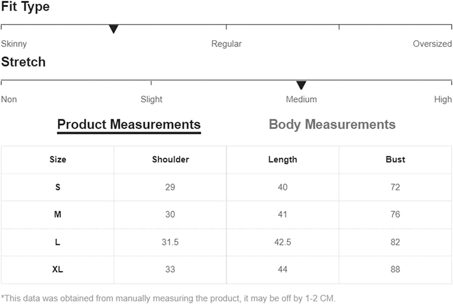Screen dimensions: 453x304
Task: Click the Skinny fit type label
Action: pos(14,44)
